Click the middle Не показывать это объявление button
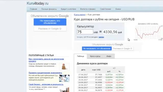Viewport: 163px width, 92px height. pyautogui.click(x=97, y=49)
